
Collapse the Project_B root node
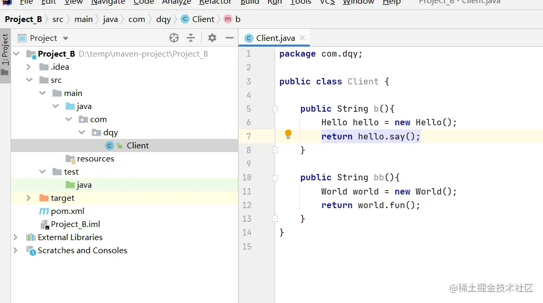pyautogui.click(x=16, y=53)
